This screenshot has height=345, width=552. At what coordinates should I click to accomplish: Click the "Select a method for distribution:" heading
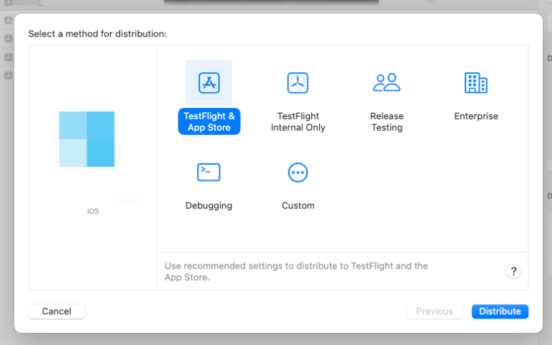click(98, 34)
